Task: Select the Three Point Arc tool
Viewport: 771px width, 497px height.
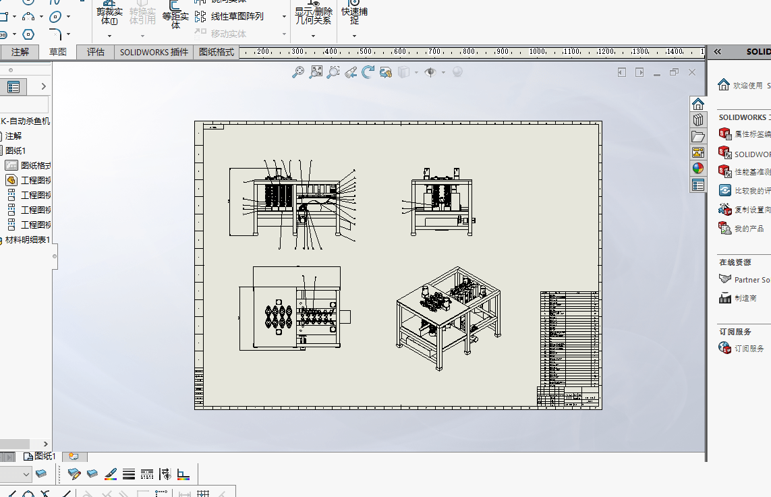Action: [x=28, y=17]
